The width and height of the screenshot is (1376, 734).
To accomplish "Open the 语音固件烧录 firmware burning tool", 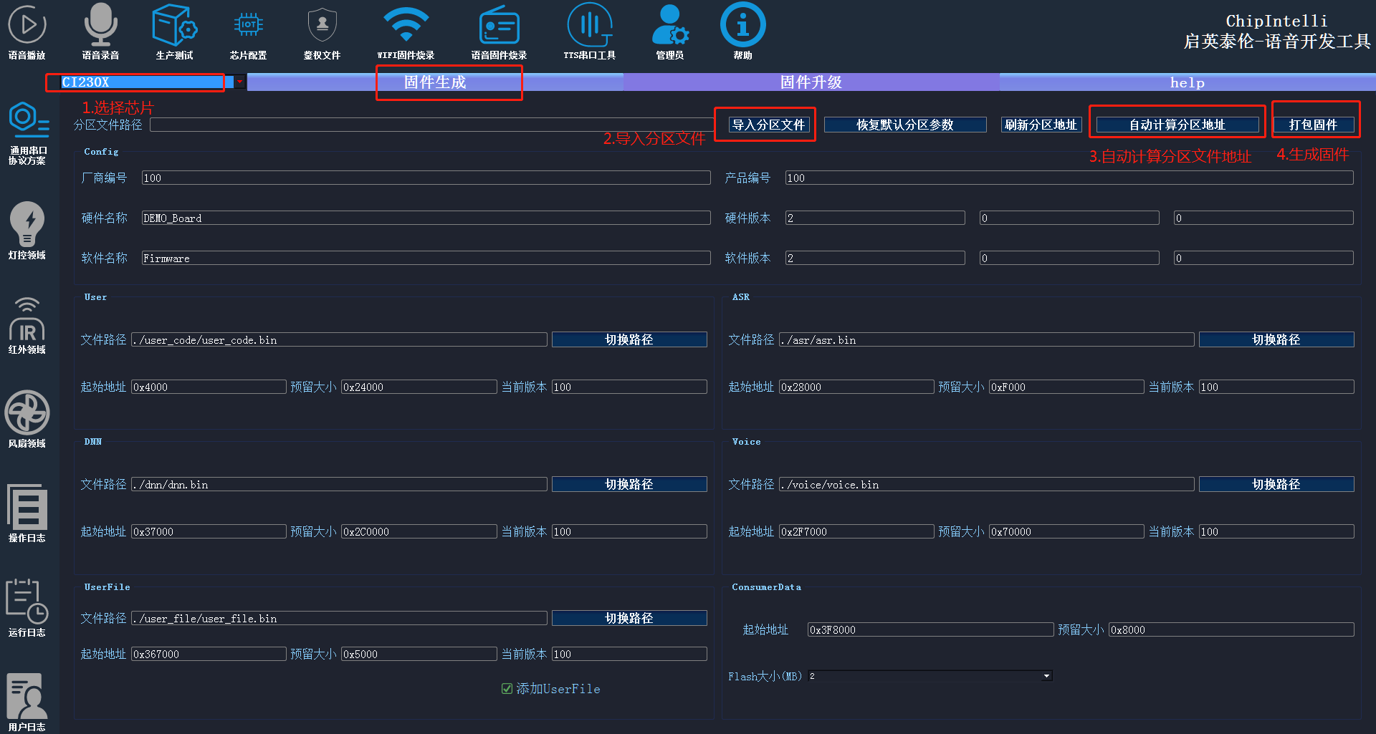I will tap(499, 32).
